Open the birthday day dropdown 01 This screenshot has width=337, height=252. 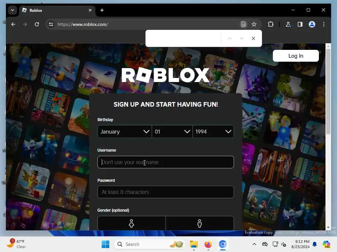(x=172, y=132)
